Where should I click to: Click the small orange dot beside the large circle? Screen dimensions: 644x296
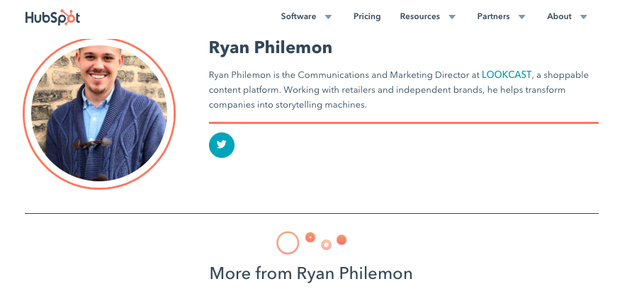(310, 237)
